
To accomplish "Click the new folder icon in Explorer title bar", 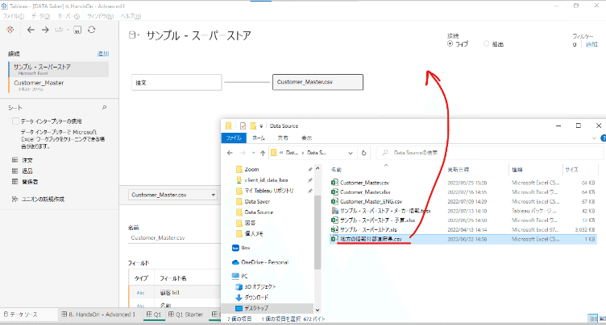I will (253, 125).
